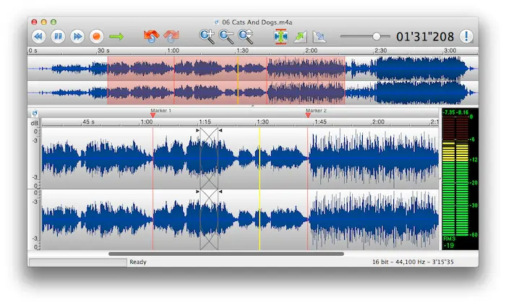Viewport: 506px width, 305px height.
Task: Select Marker 2 on the timeline
Action: [308, 114]
